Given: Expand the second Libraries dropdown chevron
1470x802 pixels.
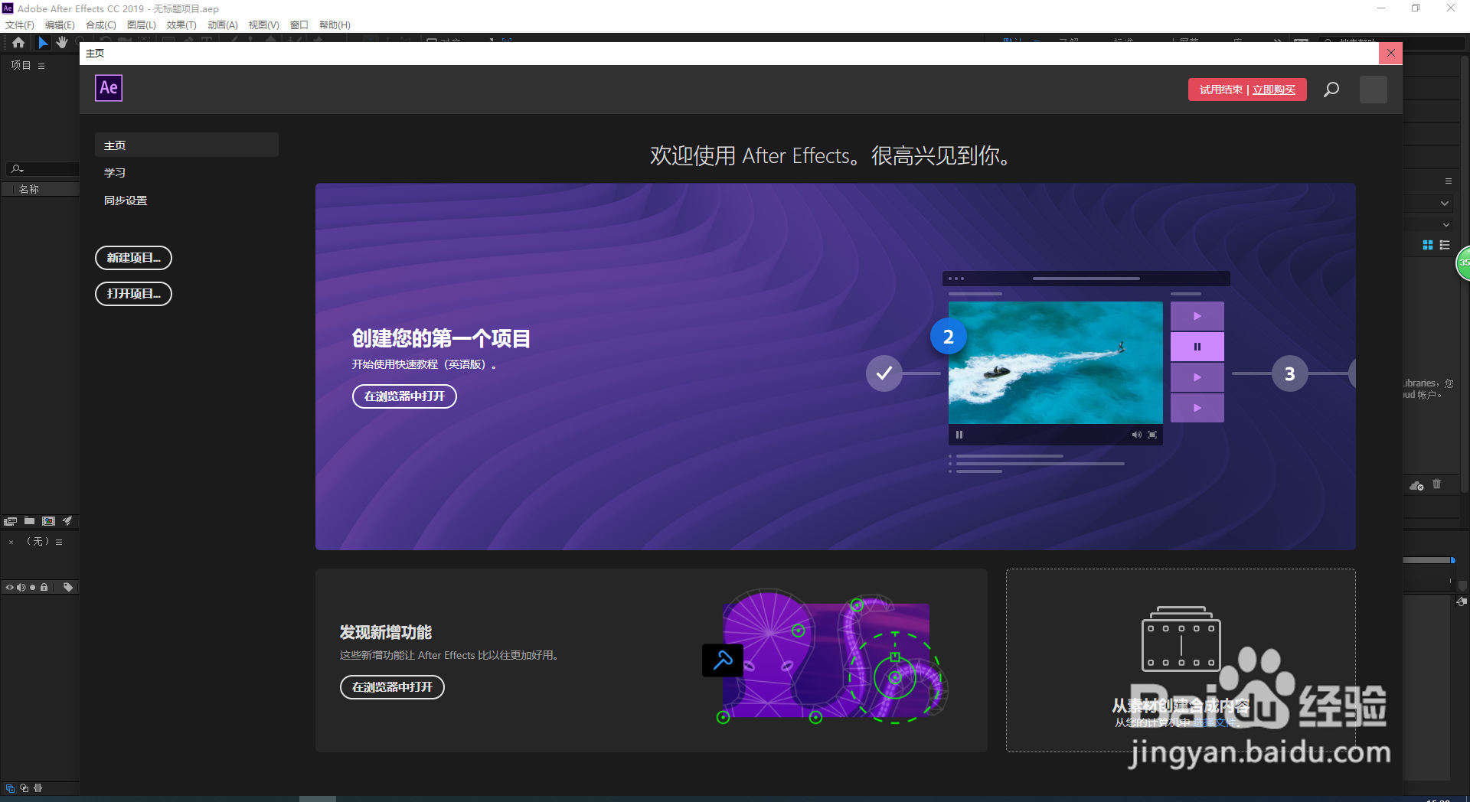Looking at the screenshot, I should [x=1446, y=225].
